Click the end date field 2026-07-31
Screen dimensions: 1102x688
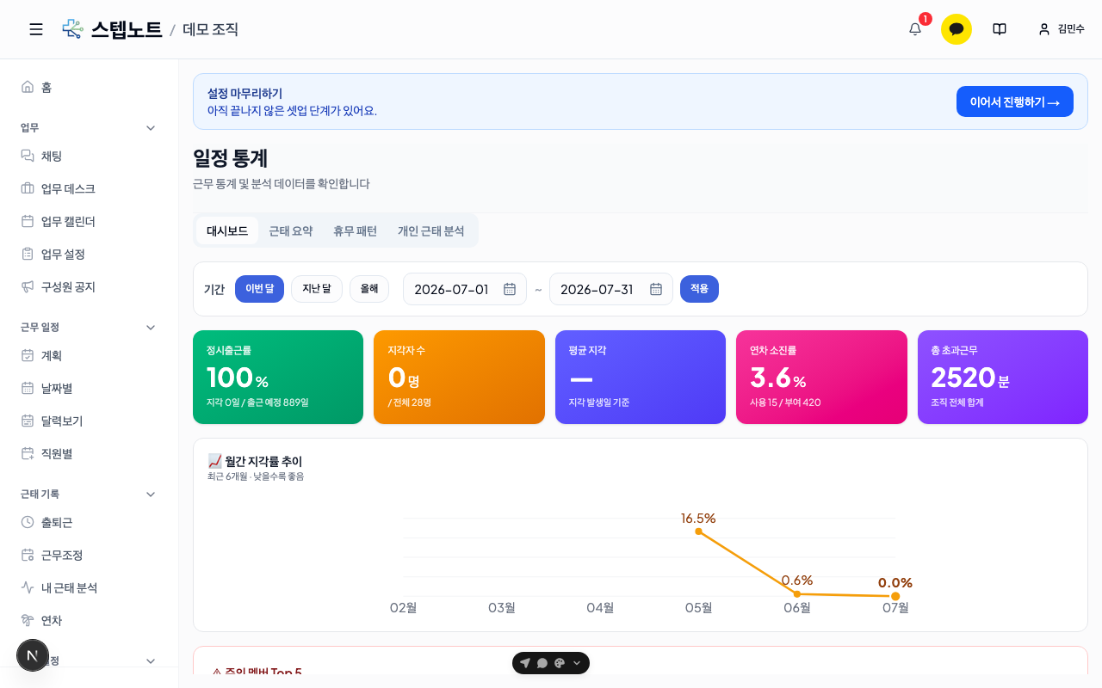coord(611,289)
